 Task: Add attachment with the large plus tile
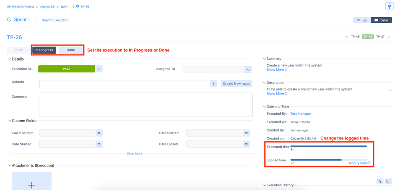click(32, 181)
